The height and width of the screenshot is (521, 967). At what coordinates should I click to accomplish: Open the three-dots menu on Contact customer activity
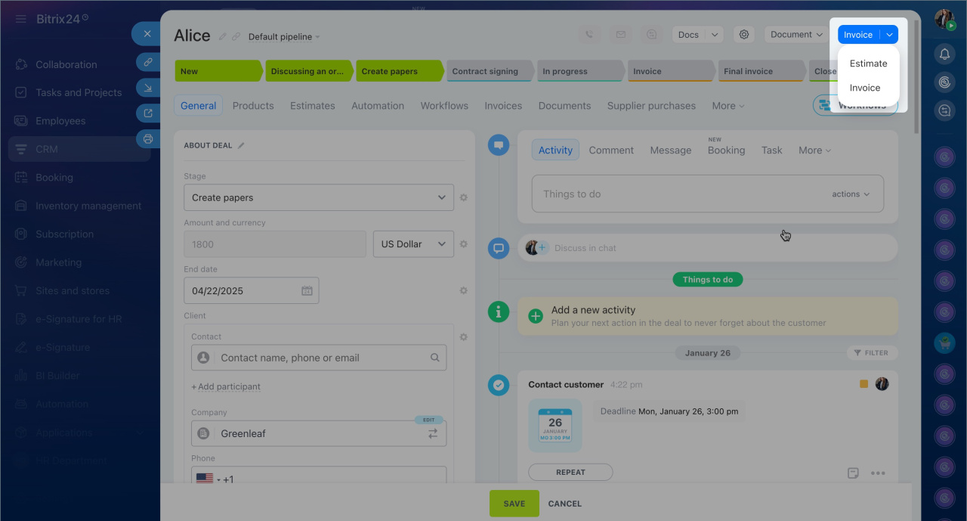click(x=877, y=473)
